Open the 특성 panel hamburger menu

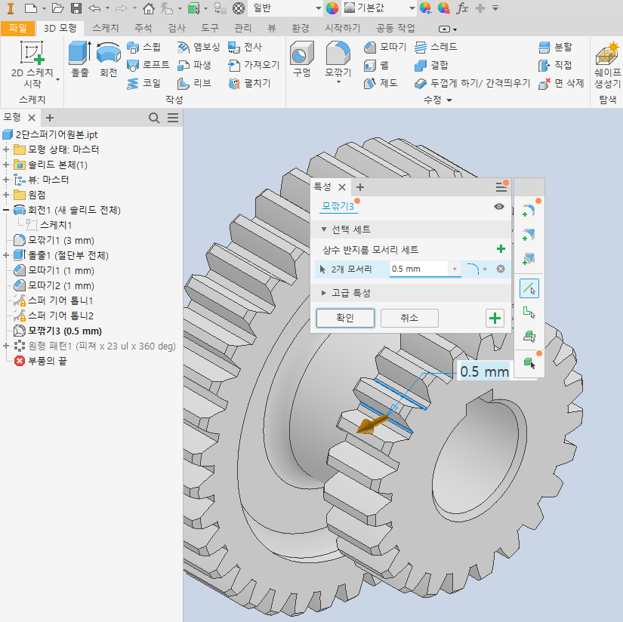pos(501,187)
